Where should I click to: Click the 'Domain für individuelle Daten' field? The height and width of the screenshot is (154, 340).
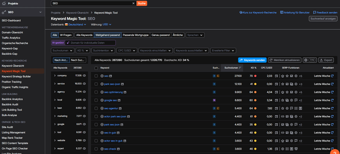coord(90,43)
